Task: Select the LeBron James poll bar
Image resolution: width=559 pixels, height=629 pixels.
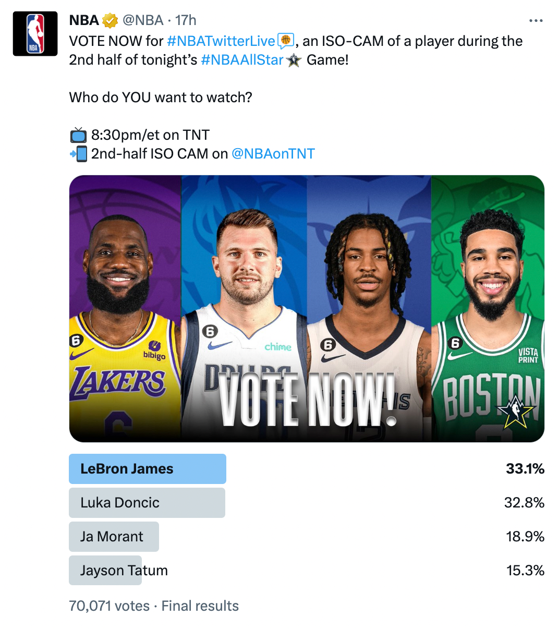Action: click(x=148, y=469)
